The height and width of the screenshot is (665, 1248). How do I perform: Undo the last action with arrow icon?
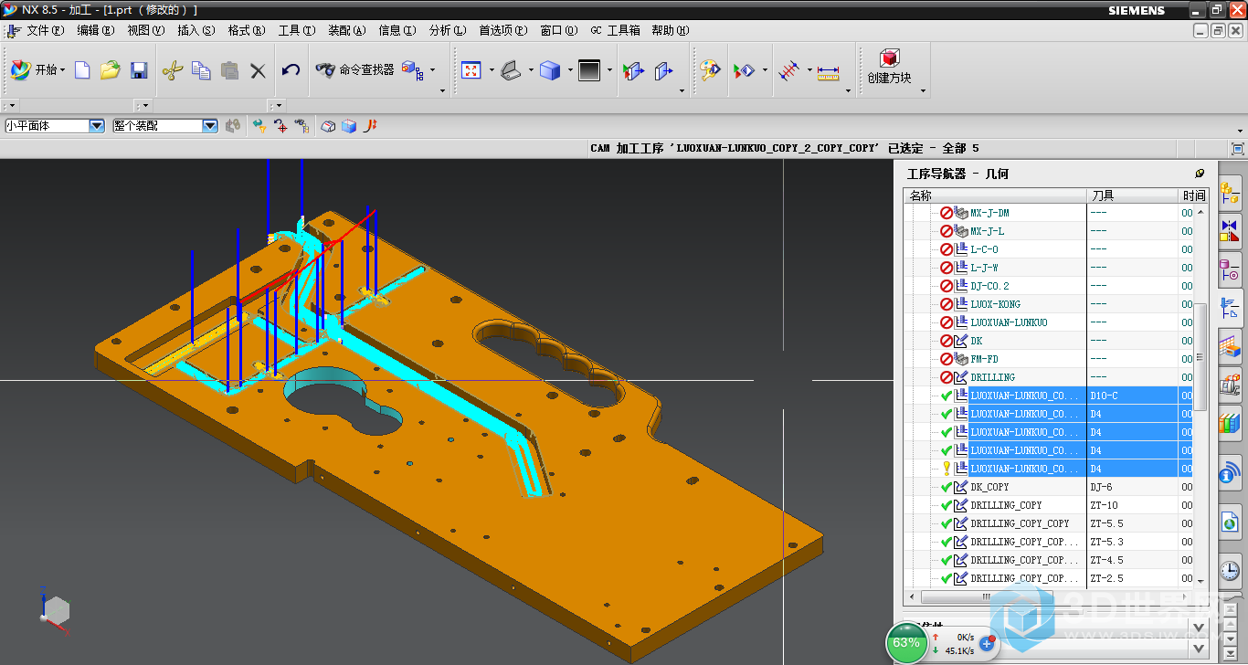[291, 70]
